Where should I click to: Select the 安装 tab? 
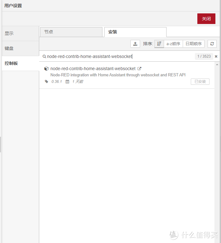(135, 32)
